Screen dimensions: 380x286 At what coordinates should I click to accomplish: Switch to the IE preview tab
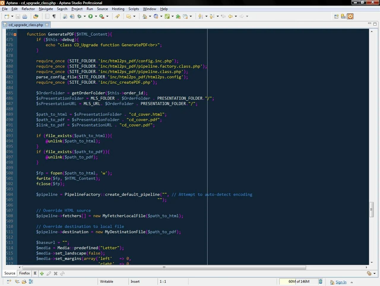(x=35, y=273)
